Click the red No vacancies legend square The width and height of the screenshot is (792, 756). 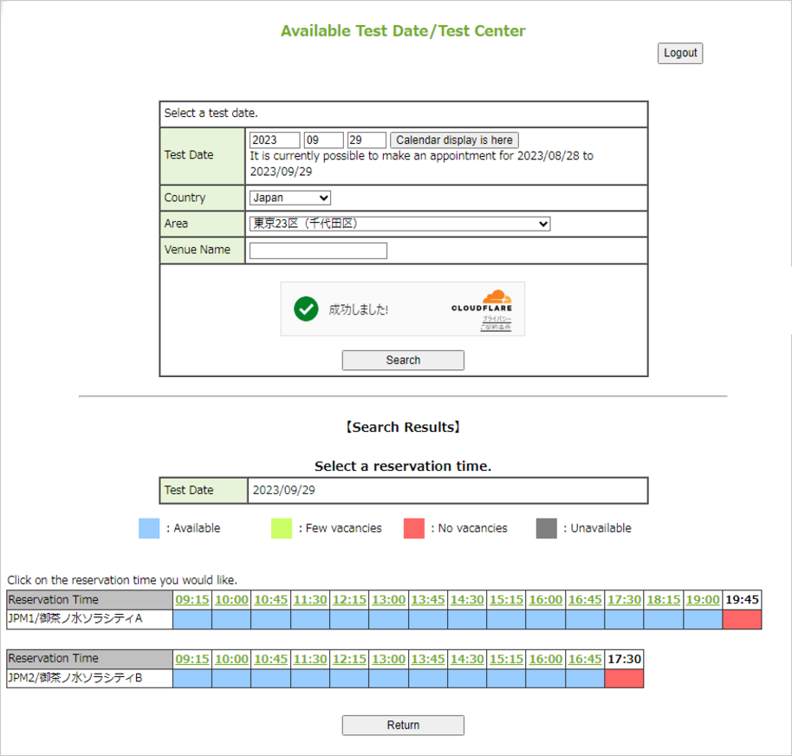413,528
